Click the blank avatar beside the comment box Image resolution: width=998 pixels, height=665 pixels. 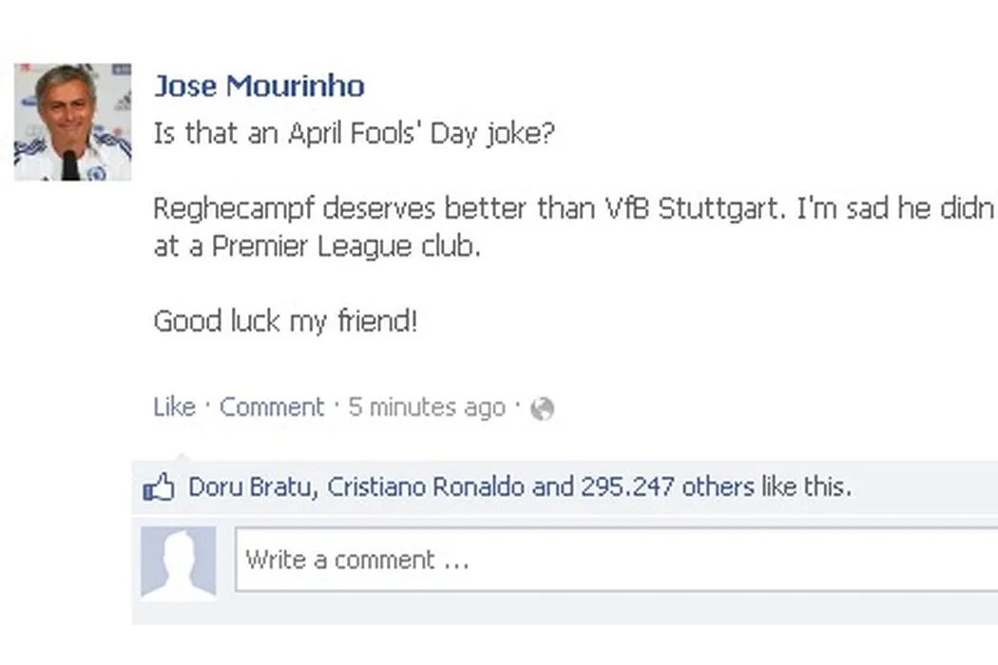[x=178, y=560]
